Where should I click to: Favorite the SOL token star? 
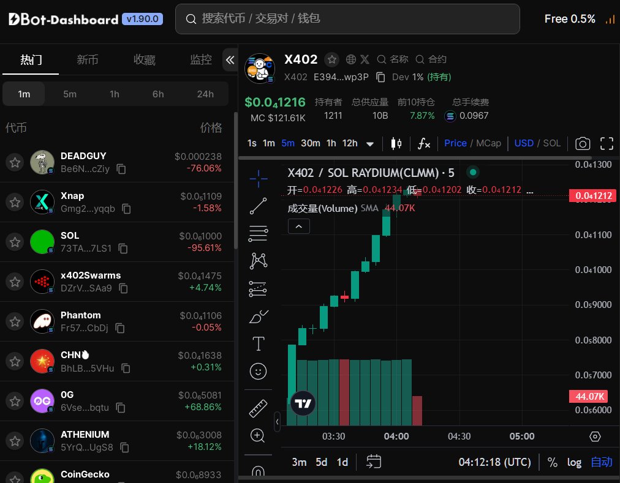[15, 241]
